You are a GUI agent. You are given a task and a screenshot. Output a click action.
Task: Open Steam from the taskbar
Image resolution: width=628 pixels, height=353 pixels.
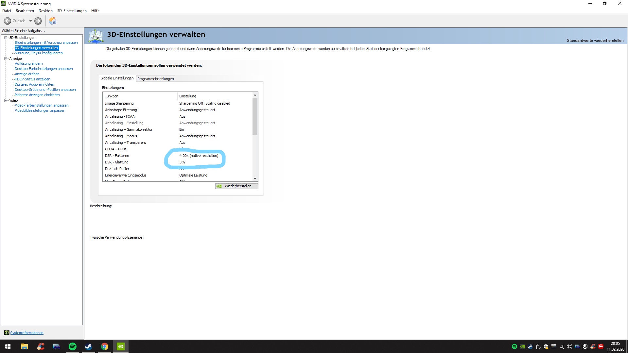pyautogui.click(x=88, y=346)
